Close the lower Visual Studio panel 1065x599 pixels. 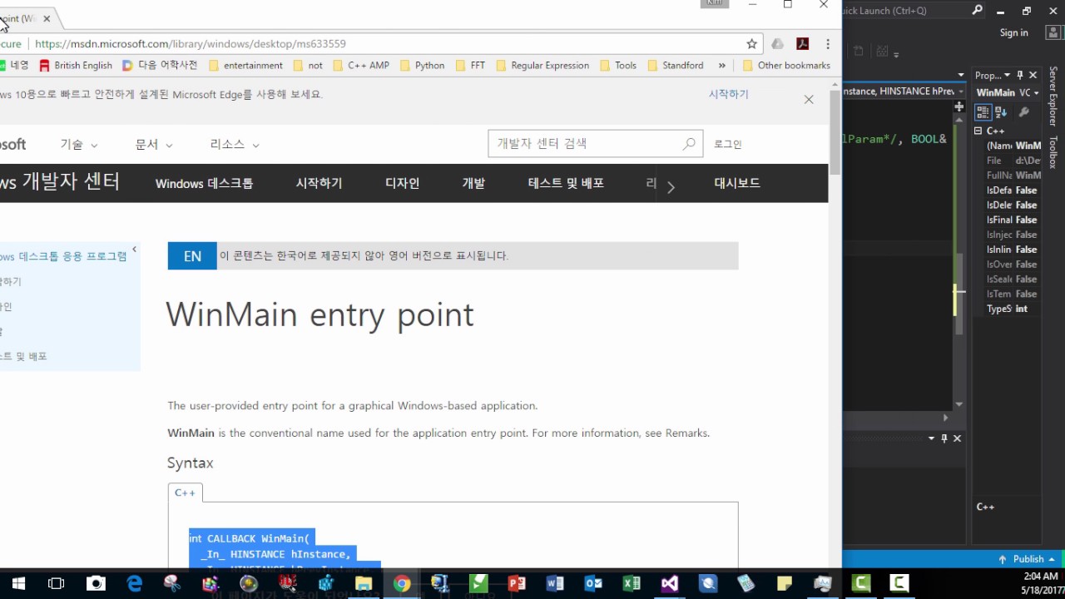(957, 438)
